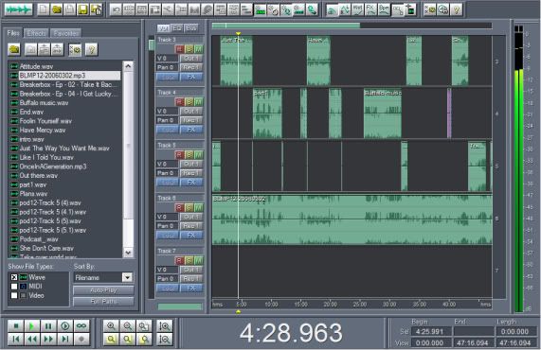Open a session with the folder toolbar icon
The image size is (541, 350).
coord(56,9)
